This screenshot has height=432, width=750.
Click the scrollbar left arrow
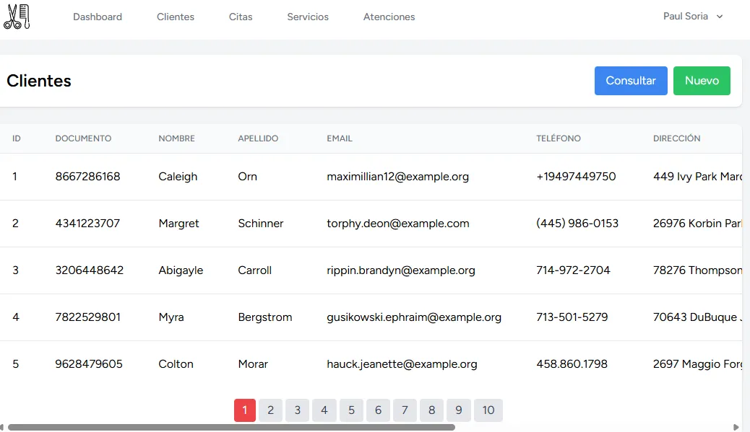(3, 427)
